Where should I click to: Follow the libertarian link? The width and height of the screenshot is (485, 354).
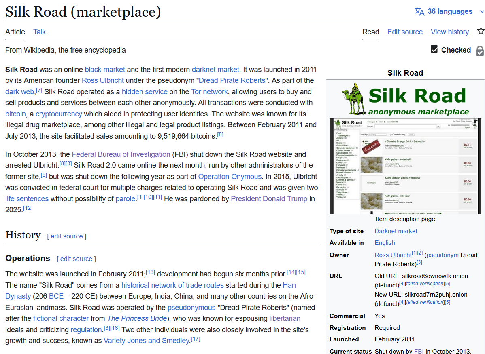(285, 318)
